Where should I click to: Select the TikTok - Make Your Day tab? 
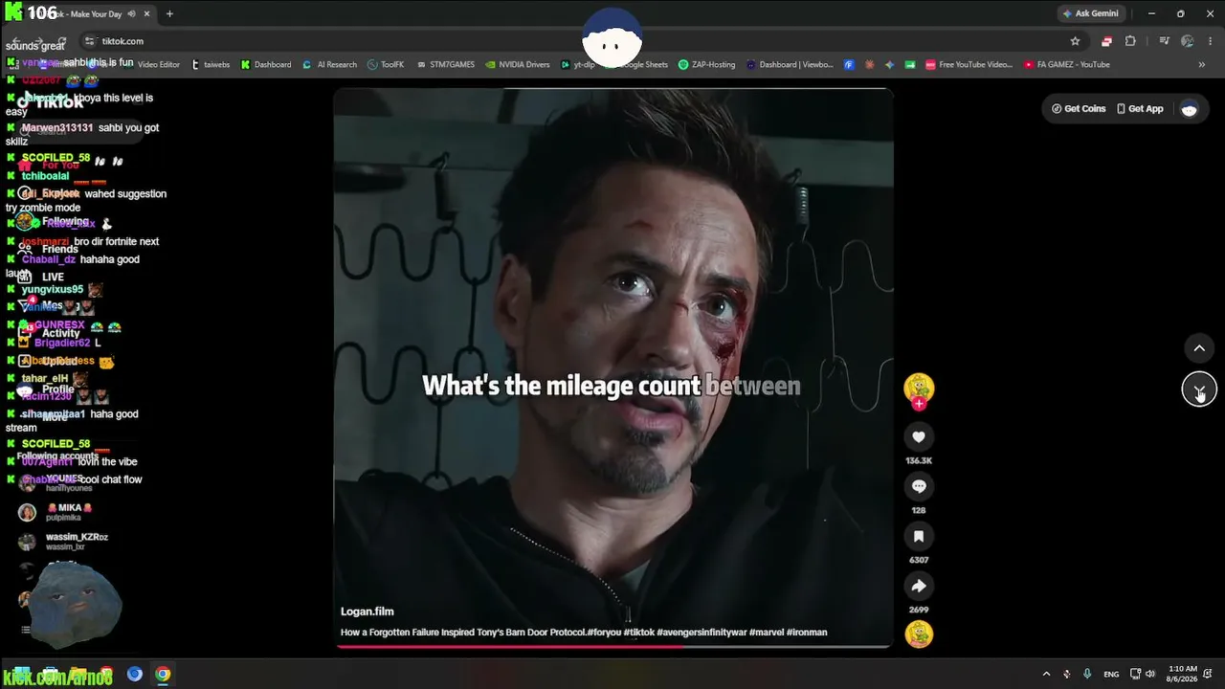point(81,13)
